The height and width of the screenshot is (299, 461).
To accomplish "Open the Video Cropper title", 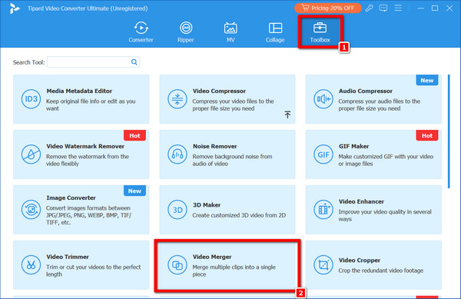I will [360, 261].
